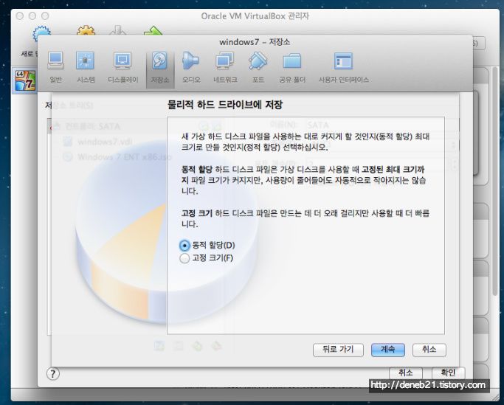Open the 디스플레이 (Display) settings icon
Image resolution: width=504 pixels, height=405 pixels.
point(122,67)
